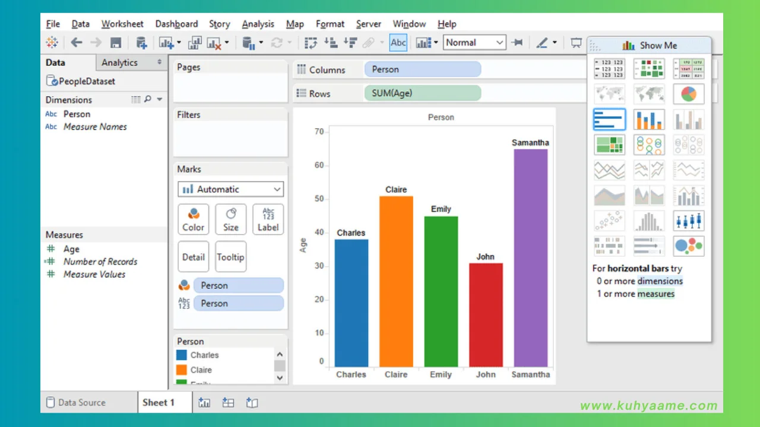Sort ascending toolbar icon

click(331, 43)
